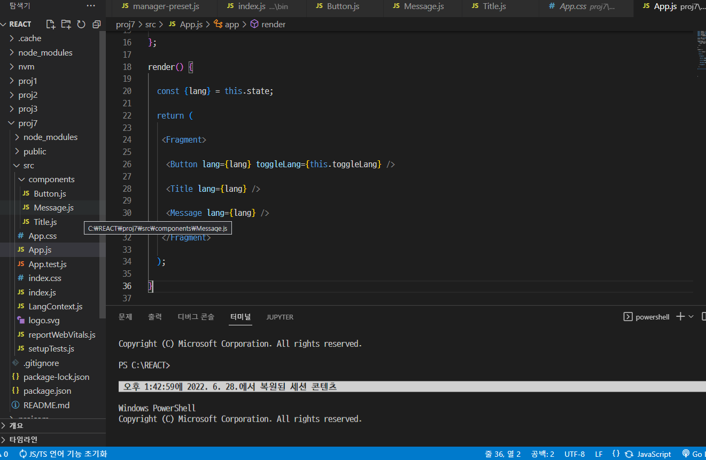Screen dimensions: 706x460
Task: Add a new terminal with plus icon
Action: 680,317
